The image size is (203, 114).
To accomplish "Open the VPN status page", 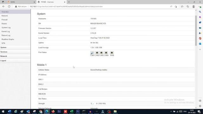I will tap(3, 43).
